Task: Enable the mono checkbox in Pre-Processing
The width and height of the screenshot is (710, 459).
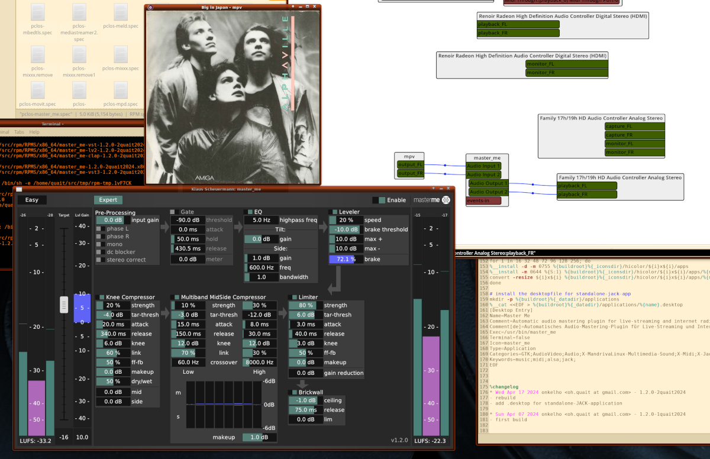Action: pyautogui.click(x=99, y=244)
